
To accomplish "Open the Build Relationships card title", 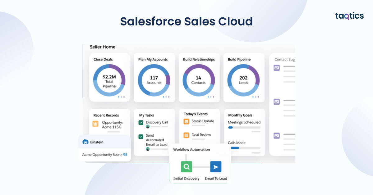I will coord(199,59).
